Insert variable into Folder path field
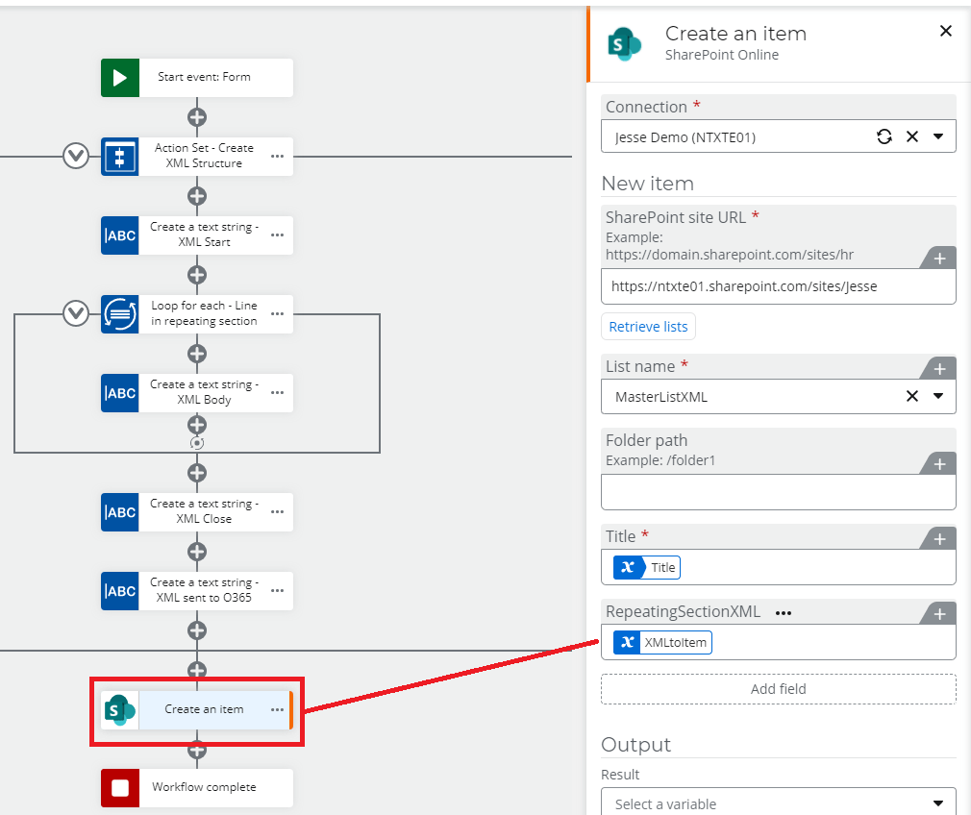971x815 pixels. click(x=939, y=464)
